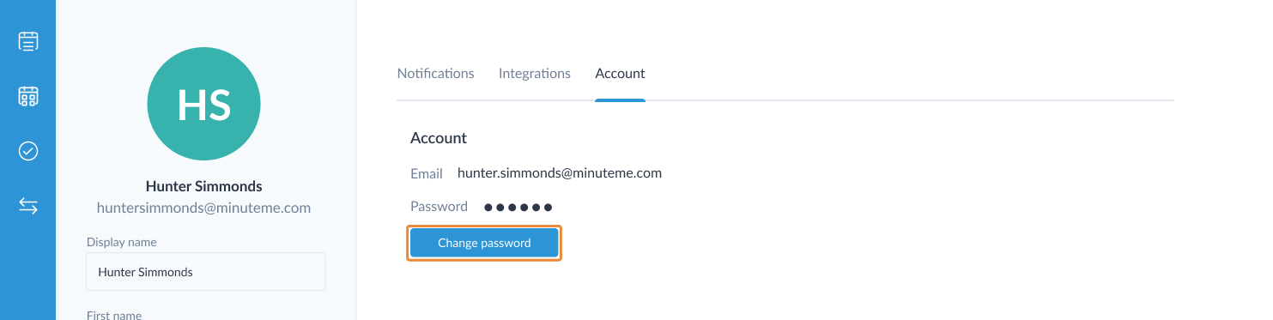This screenshot has height=320, width=1273.
Task: Click the First name label
Action: coord(114,315)
